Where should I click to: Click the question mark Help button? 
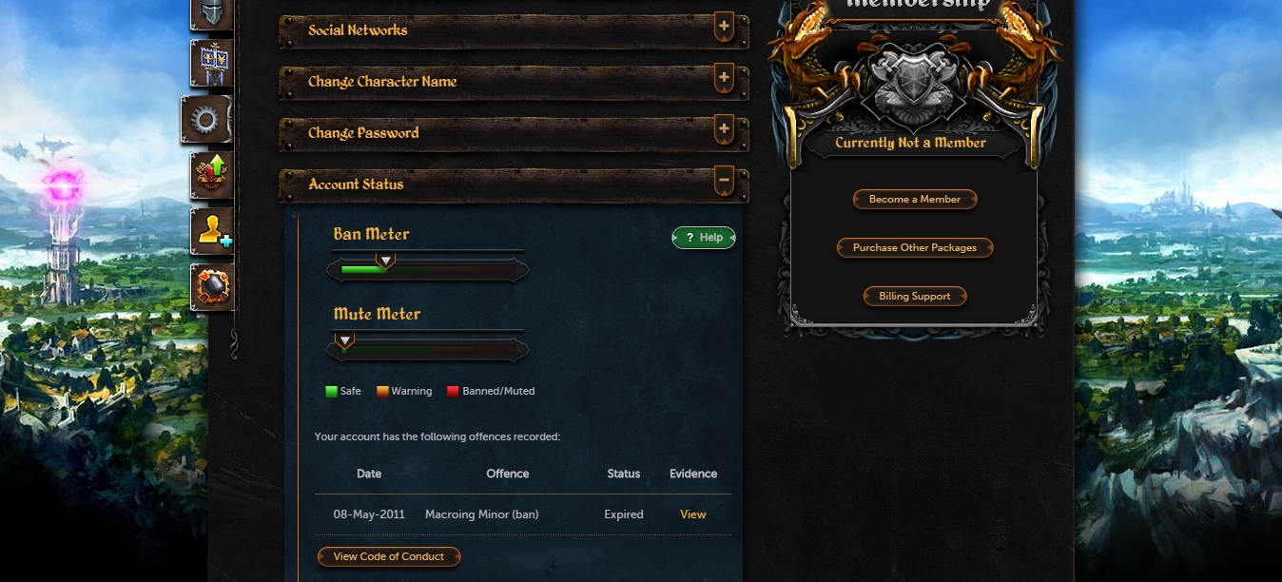(704, 238)
